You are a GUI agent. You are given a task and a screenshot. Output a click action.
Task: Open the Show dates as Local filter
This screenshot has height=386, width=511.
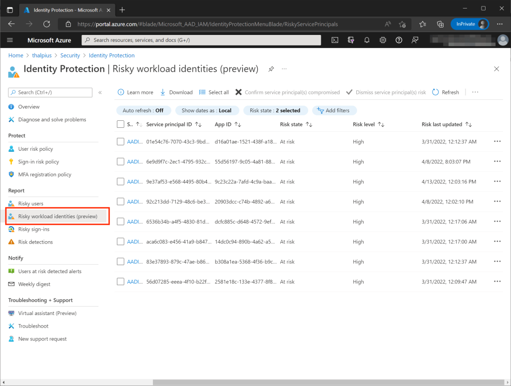(x=206, y=110)
